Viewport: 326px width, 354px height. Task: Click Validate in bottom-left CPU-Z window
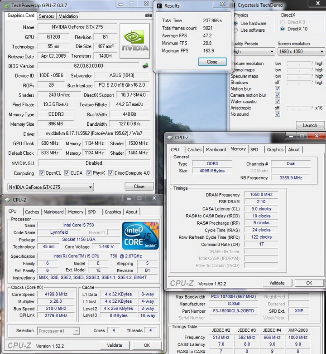[x=115, y=345]
